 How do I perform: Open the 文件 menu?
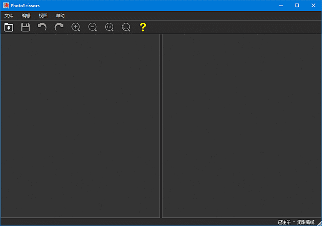coord(9,16)
